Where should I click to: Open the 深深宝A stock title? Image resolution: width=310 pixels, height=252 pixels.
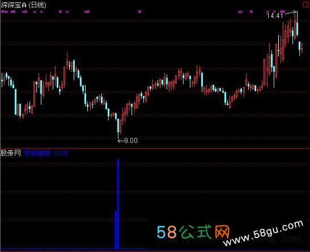point(14,5)
